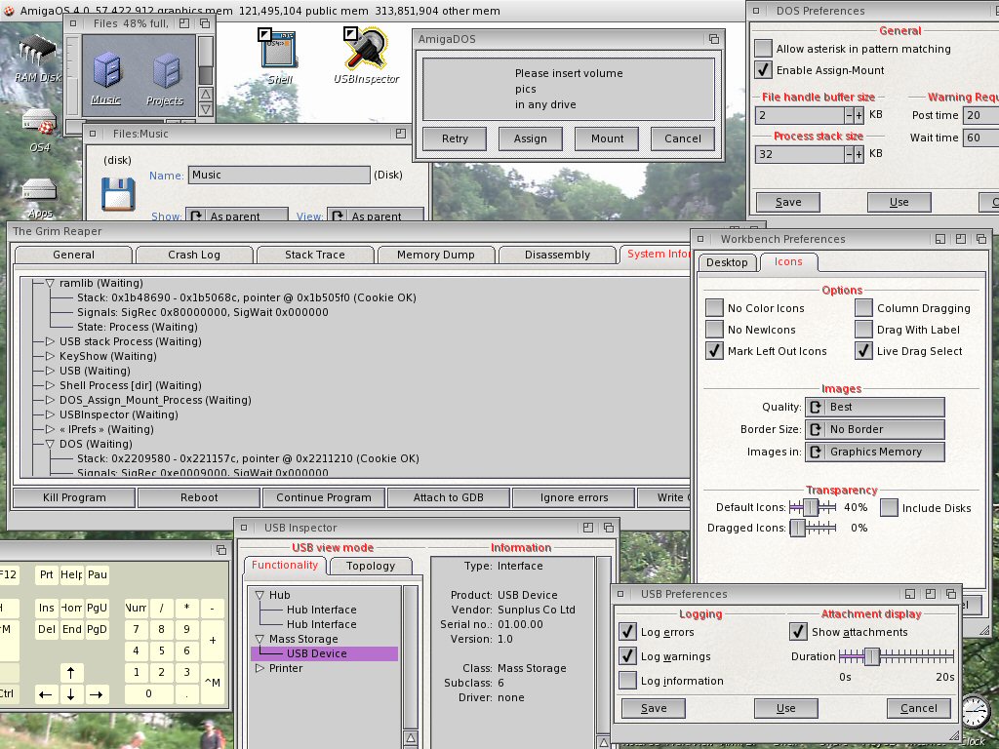Open the Projects drawer icon
This screenshot has width=999, height=749.
(165, 70)
